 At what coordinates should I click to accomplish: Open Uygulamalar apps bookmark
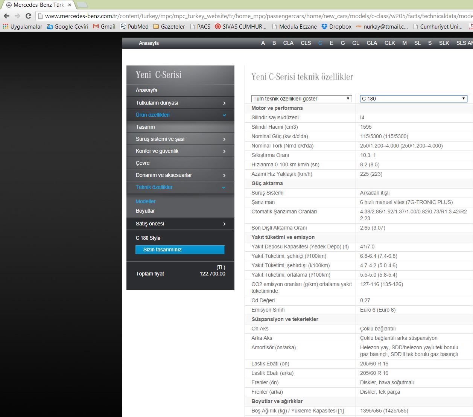[x=23, y=27]
